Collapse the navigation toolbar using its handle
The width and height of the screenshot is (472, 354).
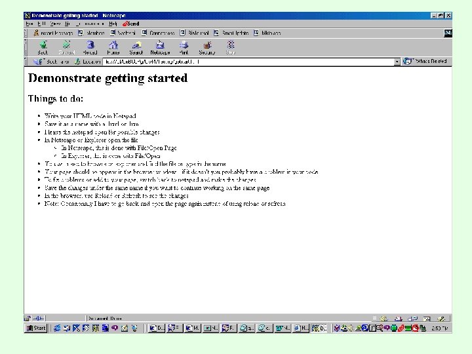(26, 48)
